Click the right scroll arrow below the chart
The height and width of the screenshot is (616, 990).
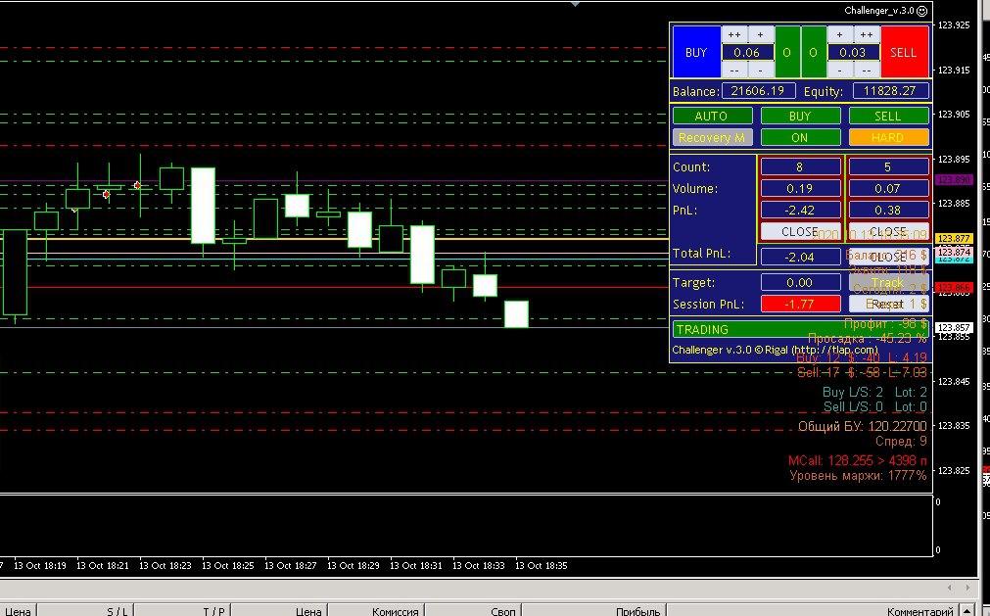coord(967,588)
